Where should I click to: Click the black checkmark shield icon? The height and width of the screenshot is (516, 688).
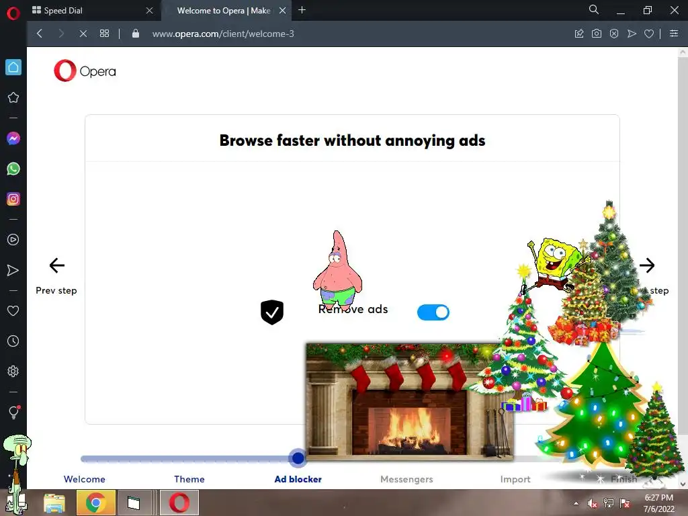[x=272, y=312]
